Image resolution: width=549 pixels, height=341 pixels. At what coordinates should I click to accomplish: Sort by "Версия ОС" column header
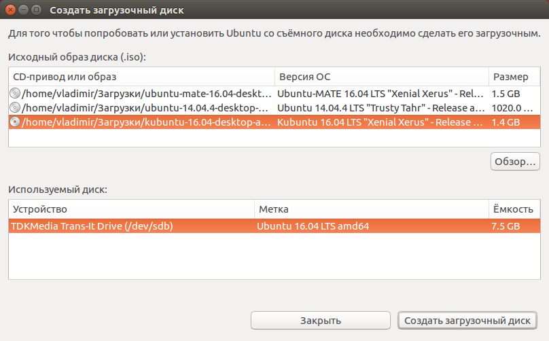[382, 77]
